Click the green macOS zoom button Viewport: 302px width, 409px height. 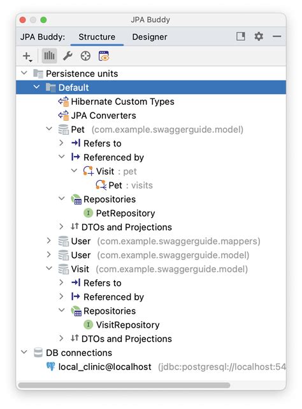click(43, 20)
